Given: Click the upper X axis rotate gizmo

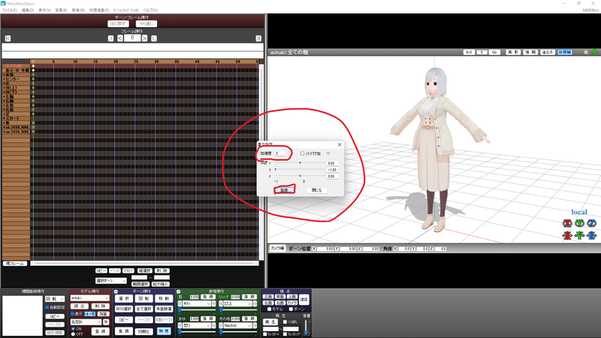Looking at the screenshot, I should (x=567, y=223).
